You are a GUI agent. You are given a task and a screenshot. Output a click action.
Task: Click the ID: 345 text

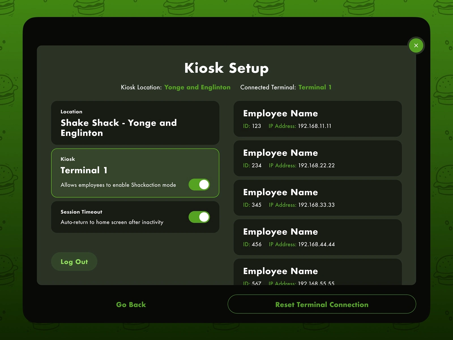point(252,205)
